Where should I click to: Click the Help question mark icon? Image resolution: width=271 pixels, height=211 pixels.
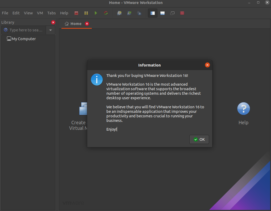244,109
